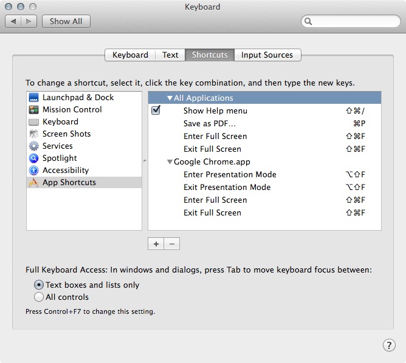Click the Keyboard category icon in sidebar
Image resolution: width=406 pixels, height=363 pixels.
point(33,122)
